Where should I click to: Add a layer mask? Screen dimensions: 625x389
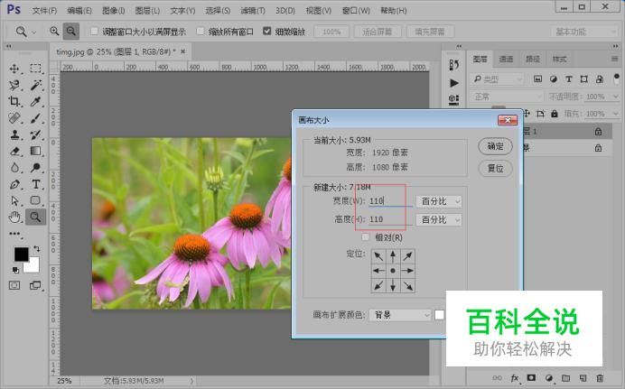[x=531, y=378]
